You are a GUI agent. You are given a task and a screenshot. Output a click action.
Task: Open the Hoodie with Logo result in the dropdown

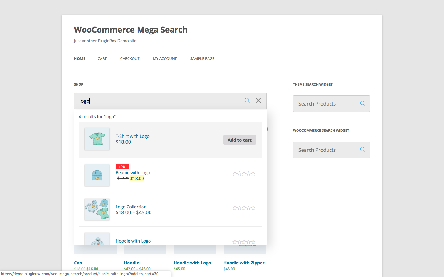(x=133, y=241)
